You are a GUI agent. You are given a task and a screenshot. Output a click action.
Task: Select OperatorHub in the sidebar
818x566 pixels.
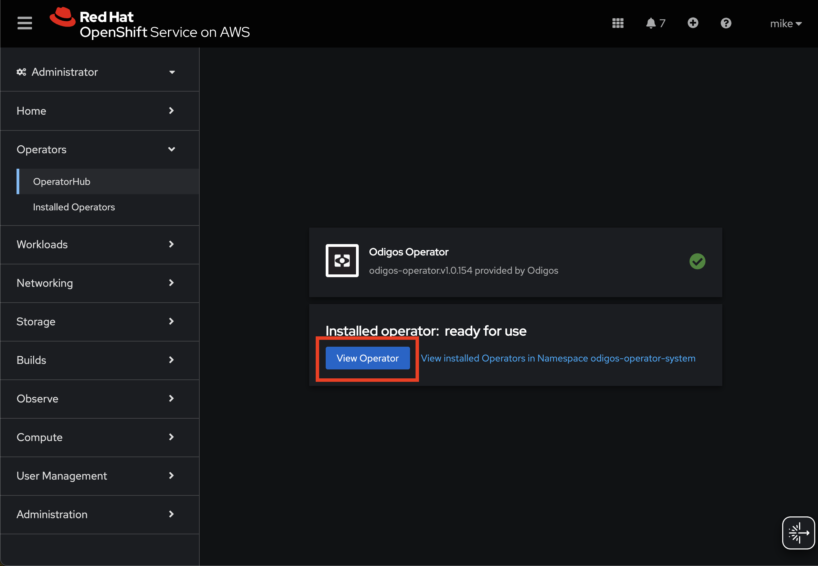click(x=62, y=181)
